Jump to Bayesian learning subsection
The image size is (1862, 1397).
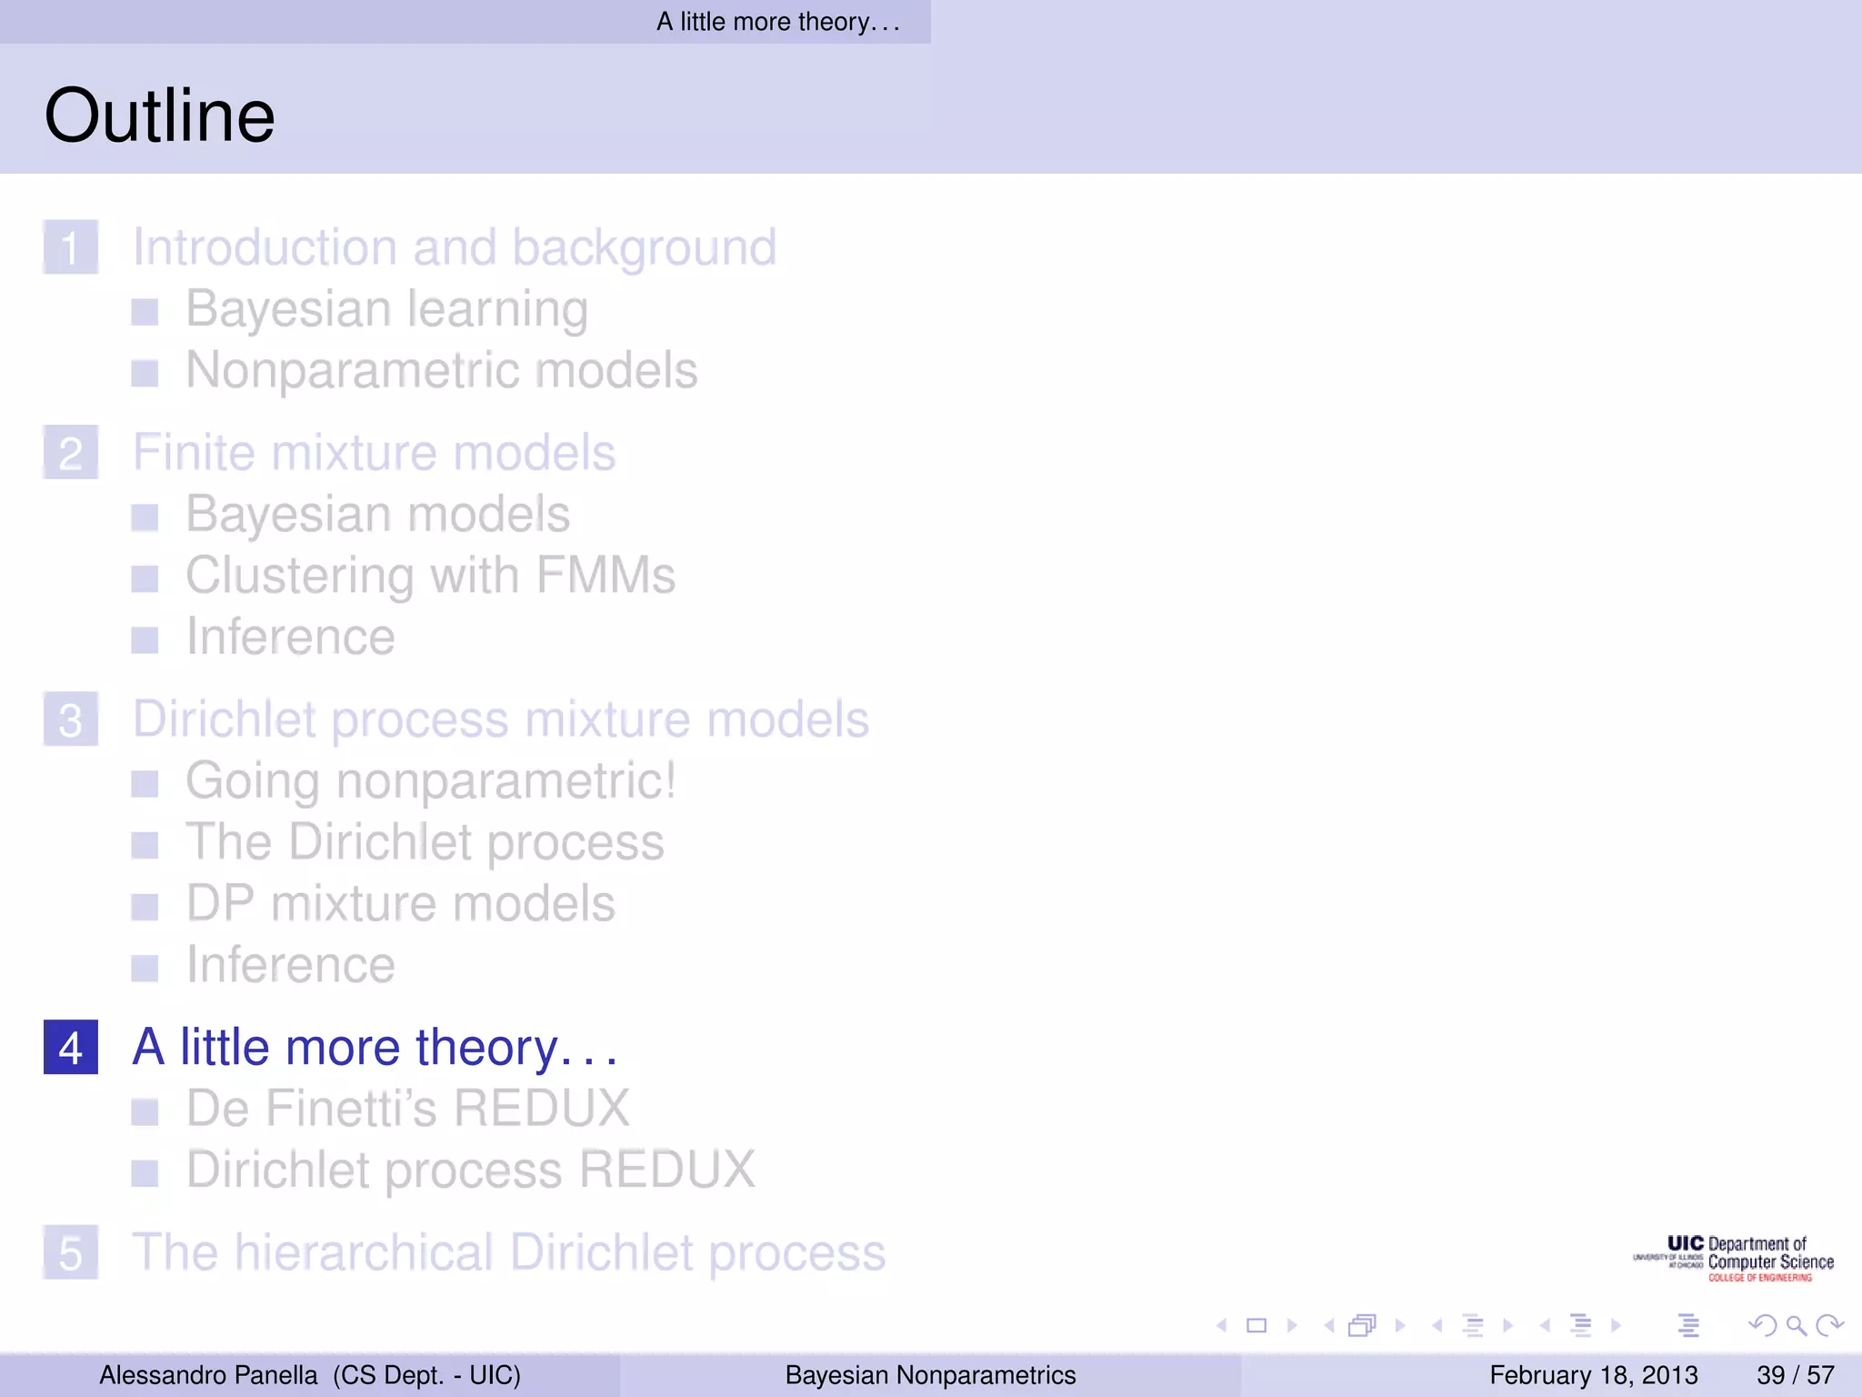(x=387, y=309)
